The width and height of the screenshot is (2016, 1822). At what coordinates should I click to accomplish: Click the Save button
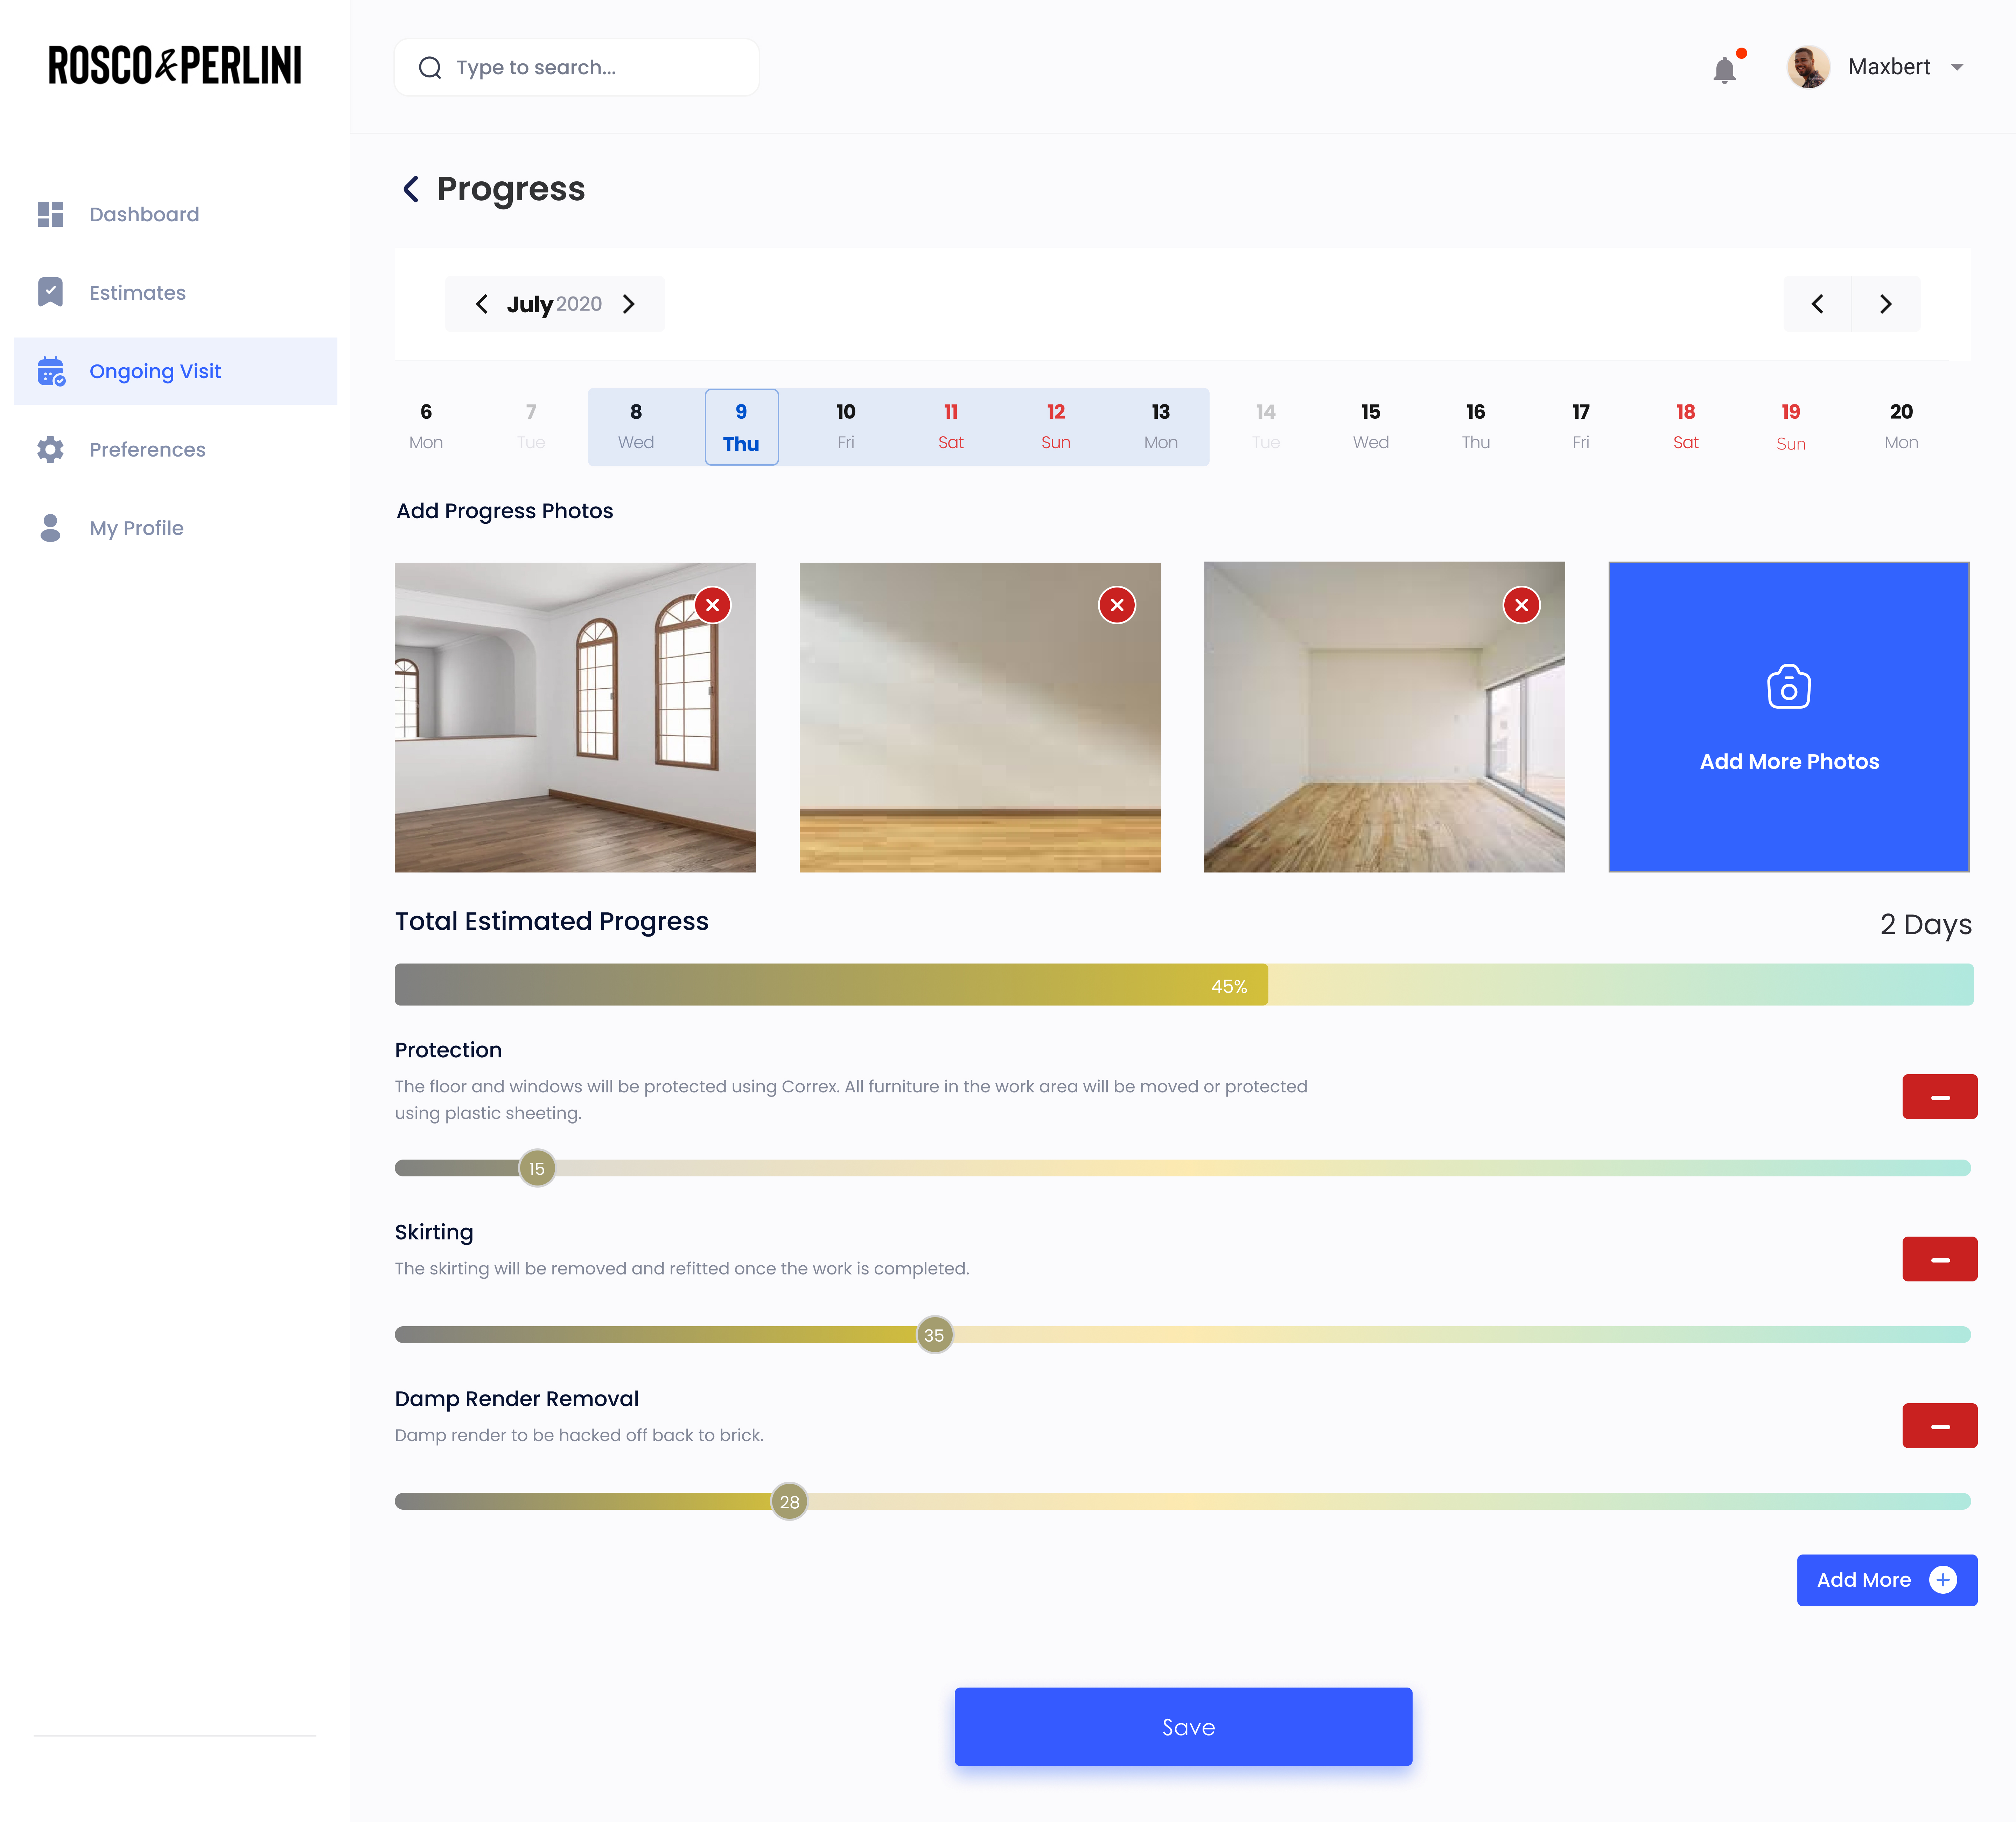coord(1183,1727)
